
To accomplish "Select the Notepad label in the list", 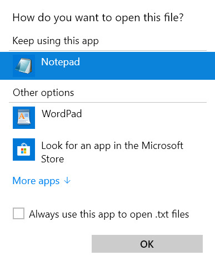I will 61,62.
